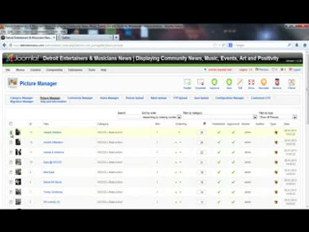Click the Unpublish toolbar icon
309x232 pixels.
(200, 84)
